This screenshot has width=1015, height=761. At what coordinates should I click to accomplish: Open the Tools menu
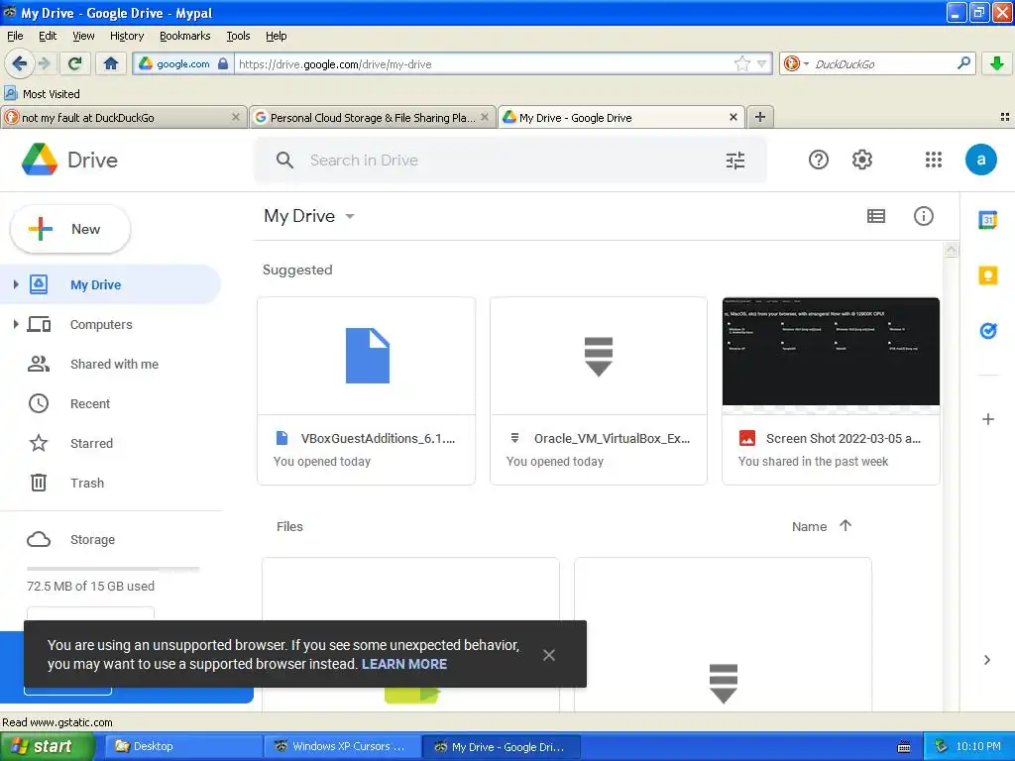click(238, 36)
